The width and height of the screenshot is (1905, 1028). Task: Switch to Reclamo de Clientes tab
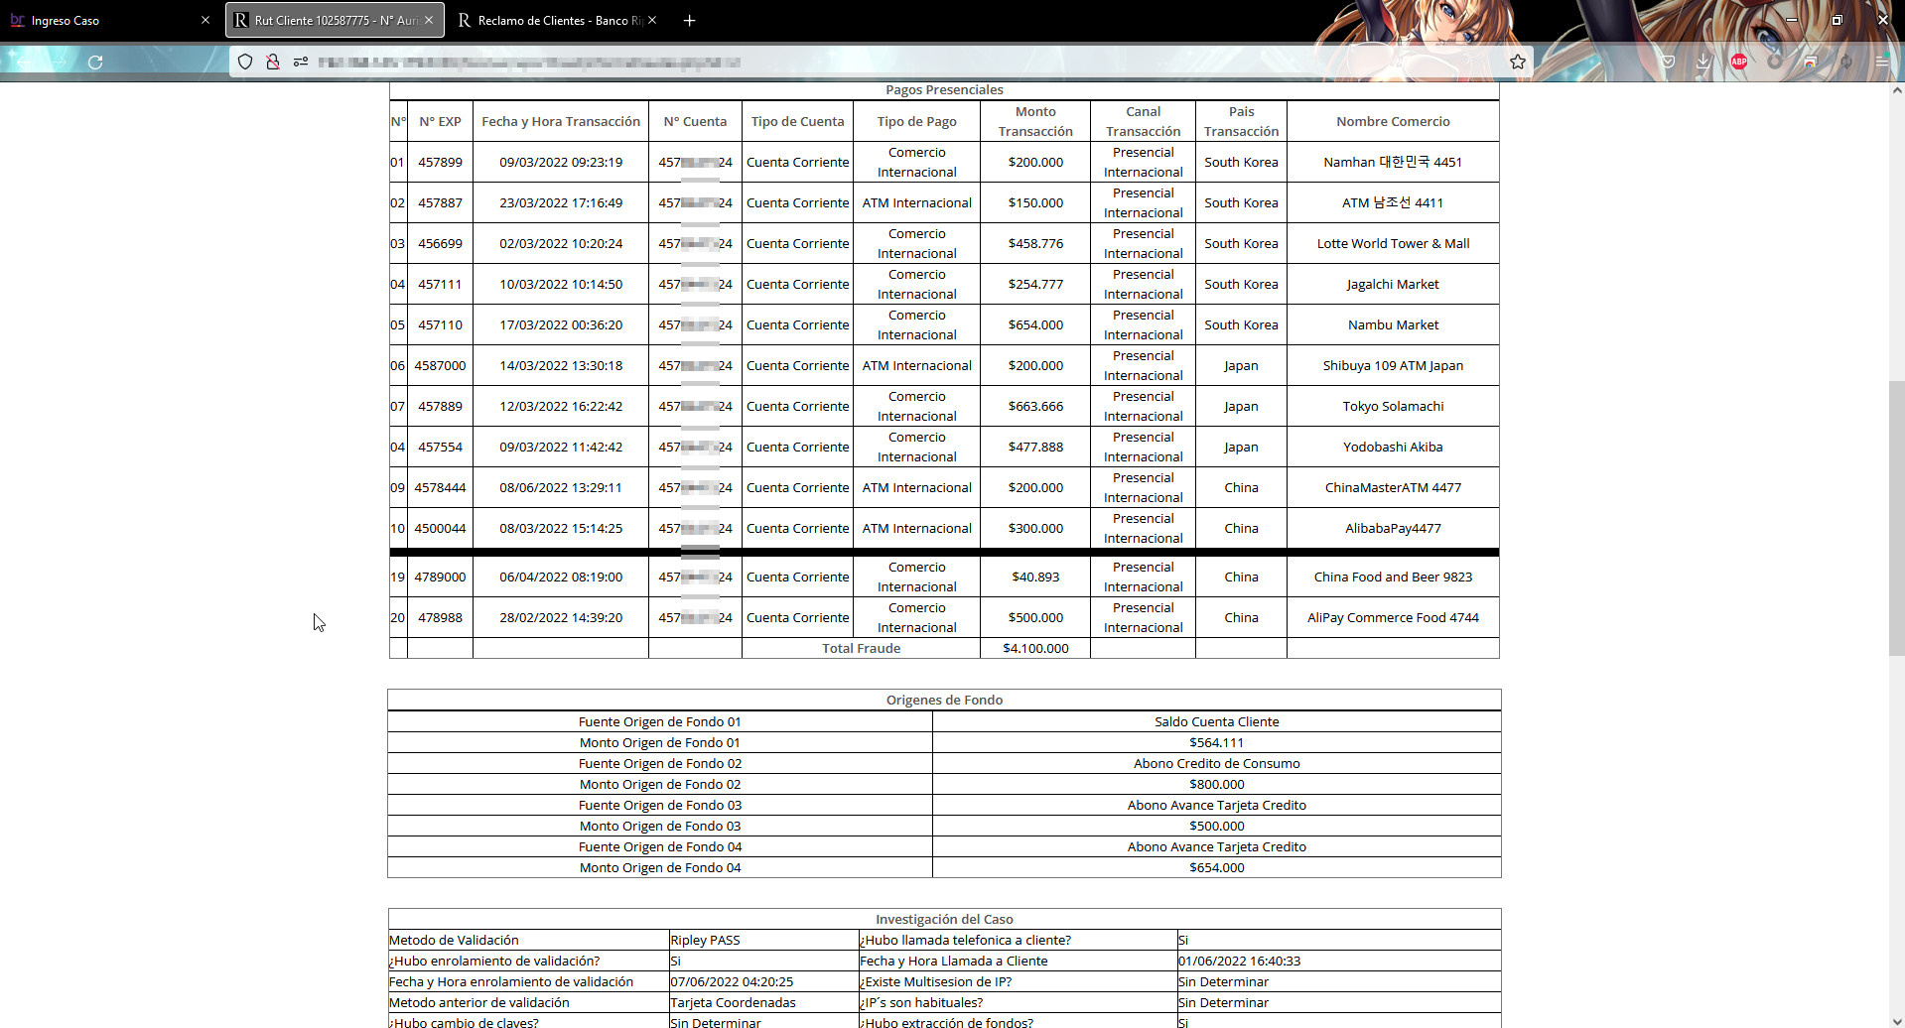(558, 20)
